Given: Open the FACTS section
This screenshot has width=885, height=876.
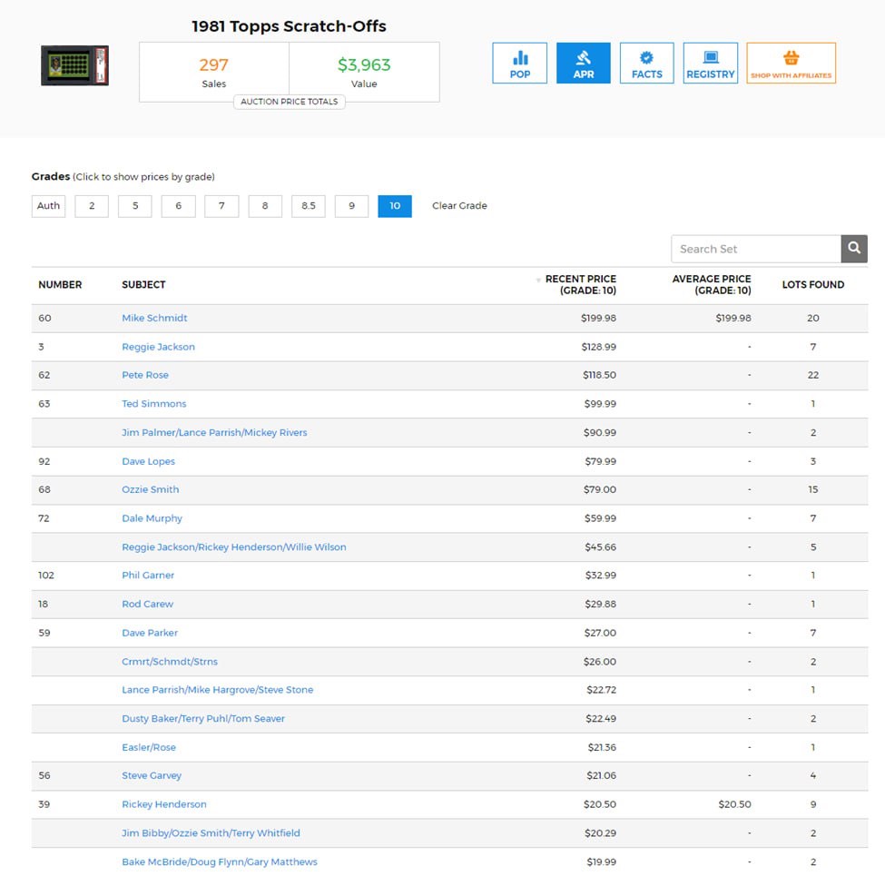Looking at the screenshot, I should [647, 64].
